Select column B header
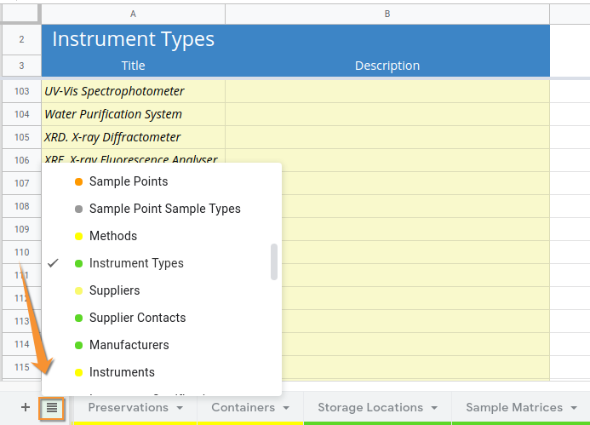Screen dimensions: 590x425 coord(387,14)
